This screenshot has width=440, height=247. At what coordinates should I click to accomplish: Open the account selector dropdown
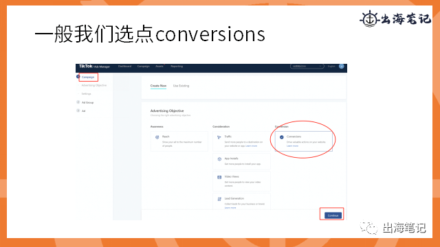click(307, 67)
